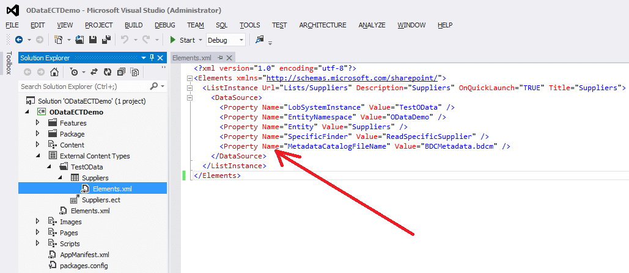The height and width of the screenshot is (273, 629).
Task: Click the Open File toolbar icon
Action: coord(79,40)
